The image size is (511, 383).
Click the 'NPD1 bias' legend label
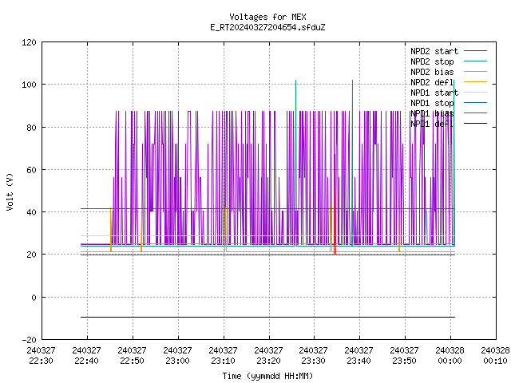432,113
